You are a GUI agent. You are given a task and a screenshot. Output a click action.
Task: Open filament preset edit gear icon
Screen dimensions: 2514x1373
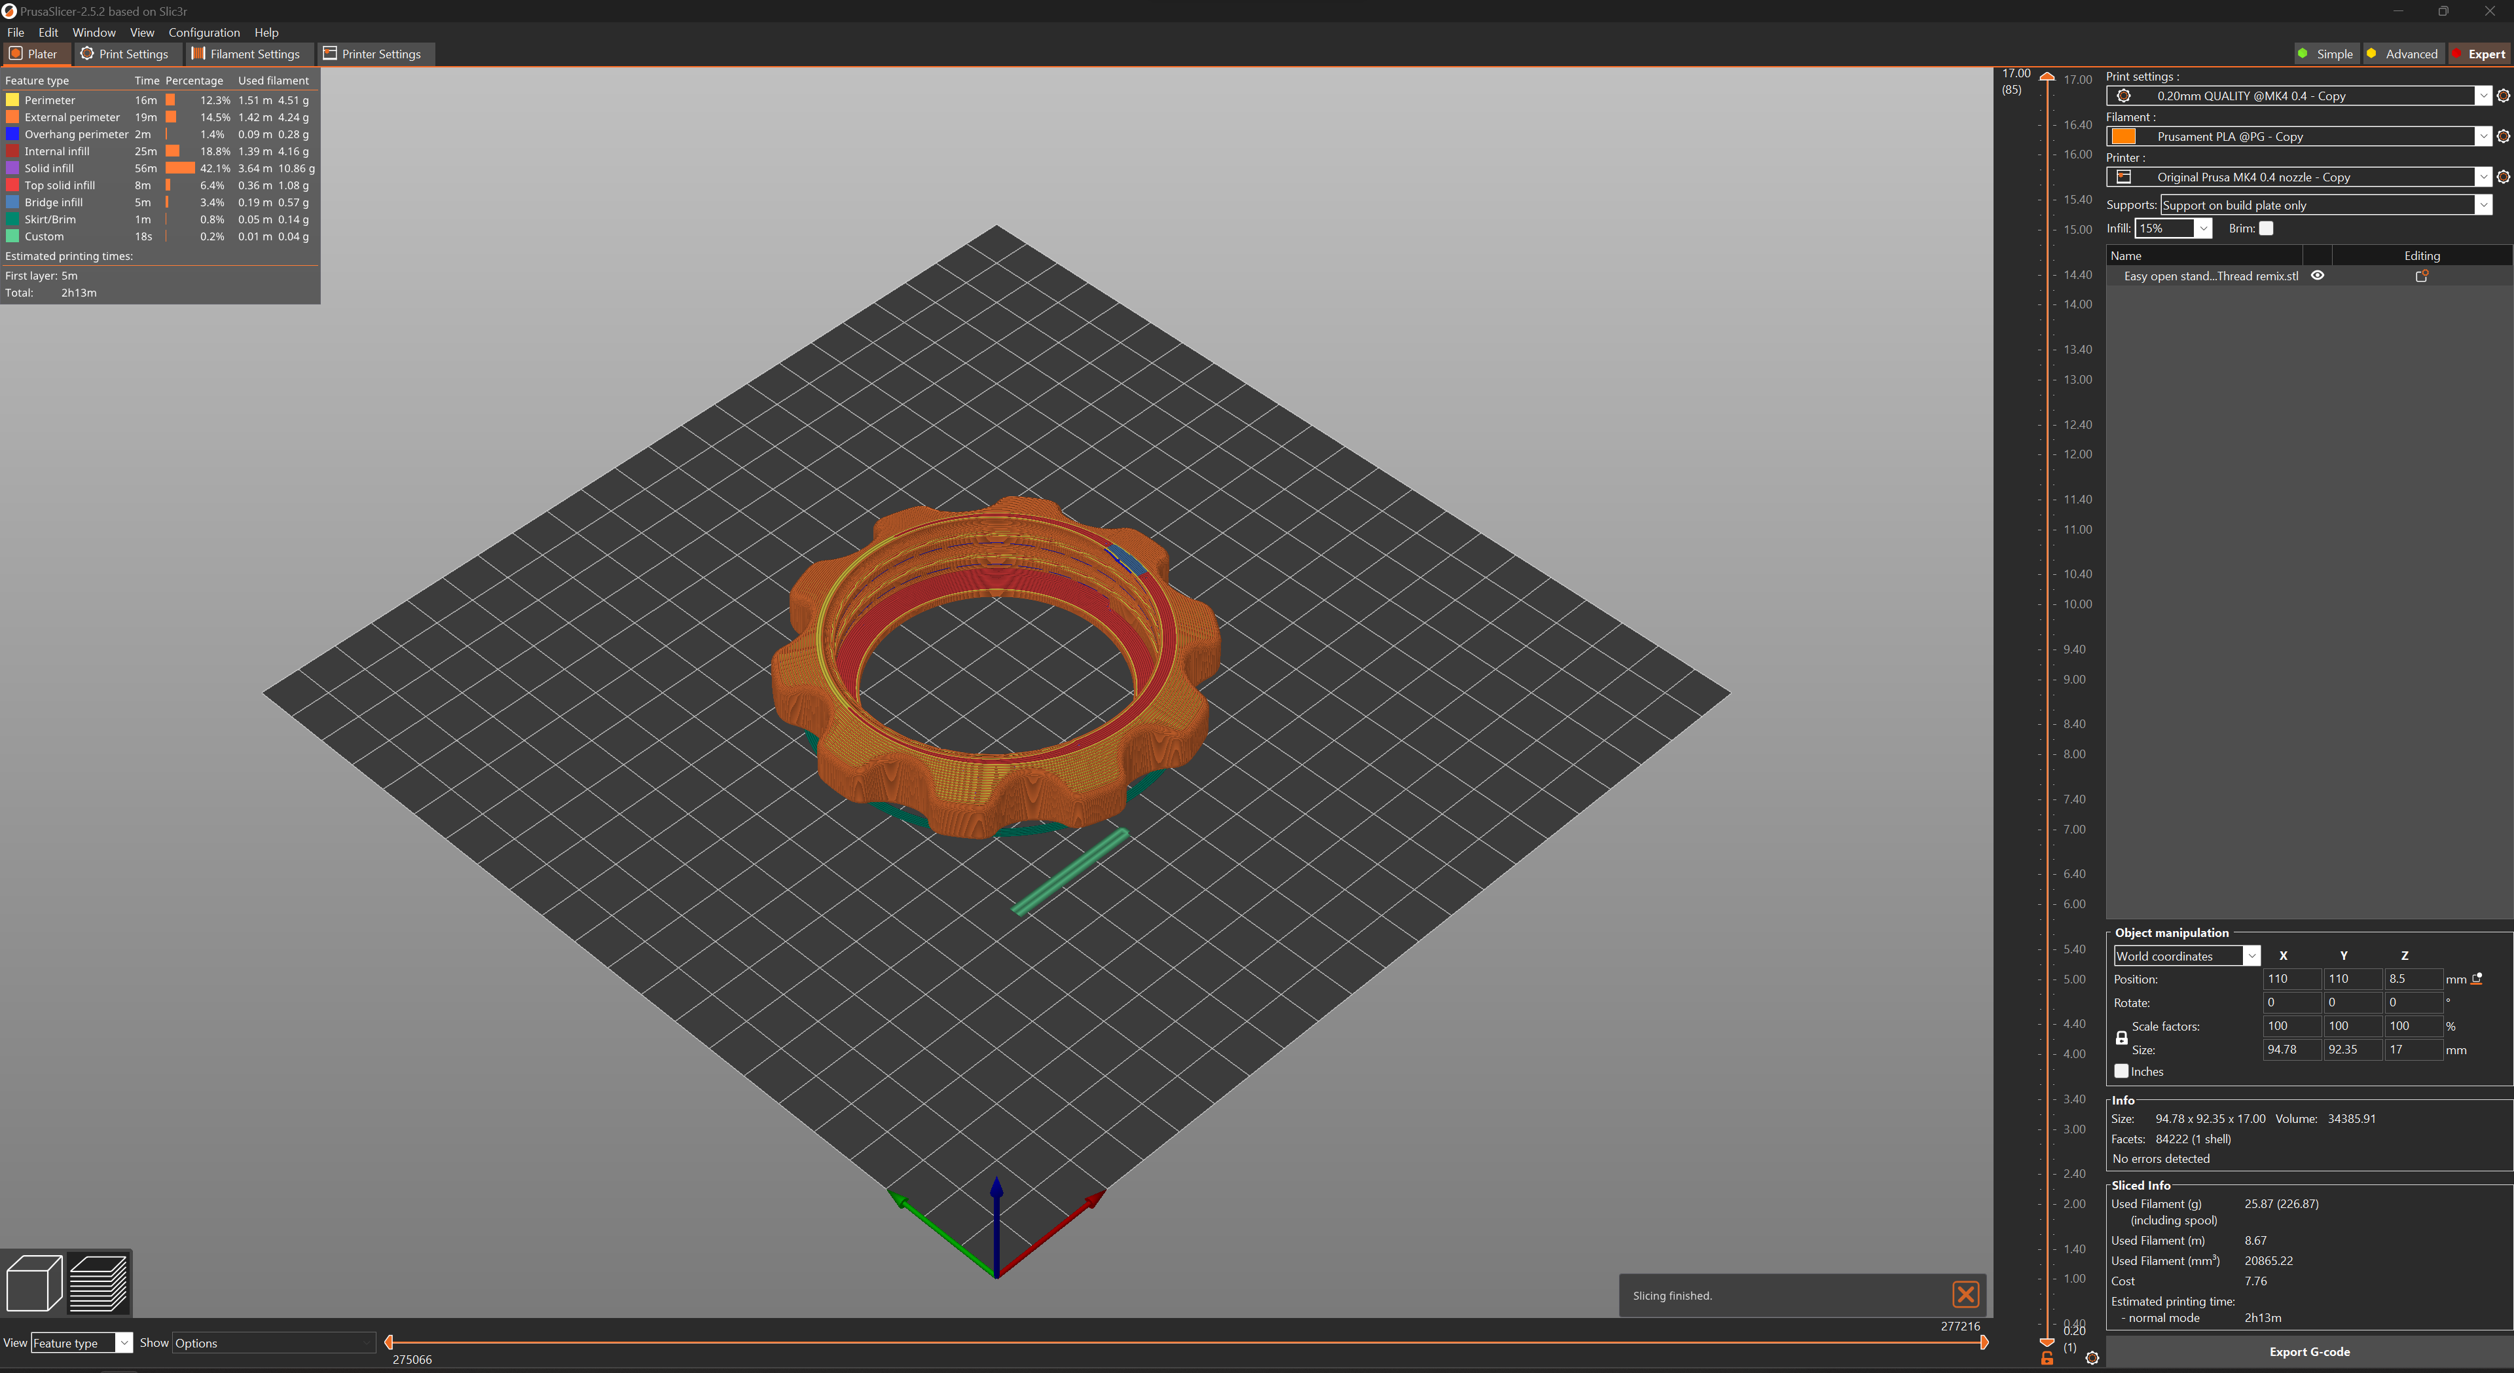pos(2504,137)
